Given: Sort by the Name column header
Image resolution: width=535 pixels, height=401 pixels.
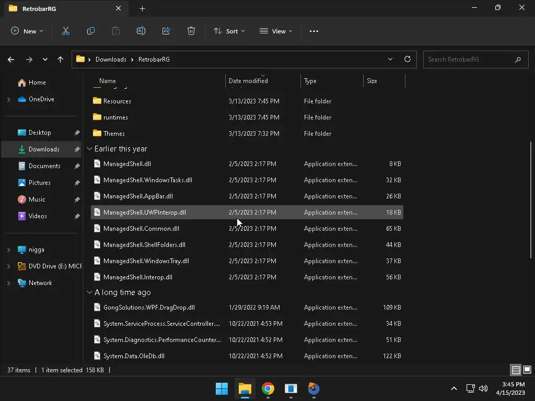Looking at the screenshot, I should tap(108, 81).
